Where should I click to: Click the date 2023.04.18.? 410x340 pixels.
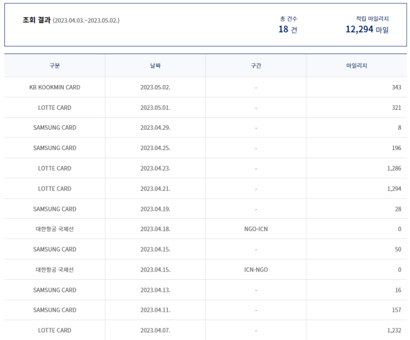(155, 229)
